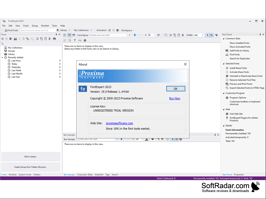Click the Visit Web Site globe icon
266x199 pixels.
(x=227, y=114)
